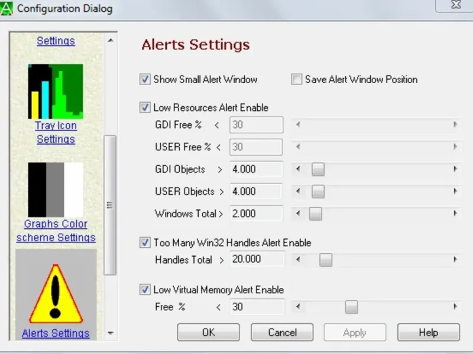This screenshot has height=354, width=473.
Task: Click the Handles Total slider thumb
Action: pos(326,260)
